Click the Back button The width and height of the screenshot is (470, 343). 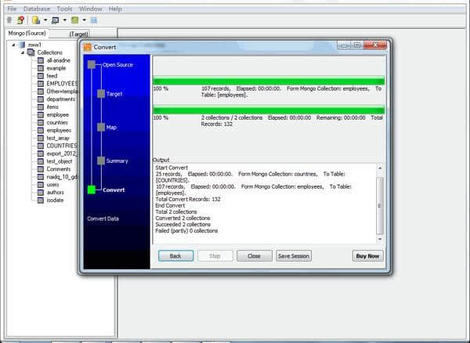pyautogui.click(x=175, y=255)
